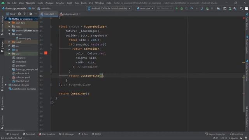Open the File menu
The image size is (249, 140).
coord(9,3)
